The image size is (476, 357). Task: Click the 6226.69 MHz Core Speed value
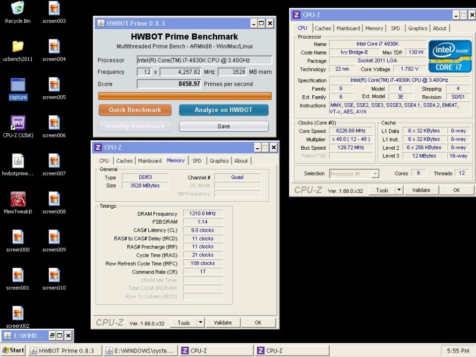point(351,131)
